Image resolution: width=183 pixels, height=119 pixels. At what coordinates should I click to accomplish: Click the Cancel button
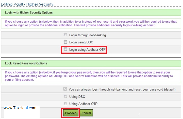click(x=86, y=113)
